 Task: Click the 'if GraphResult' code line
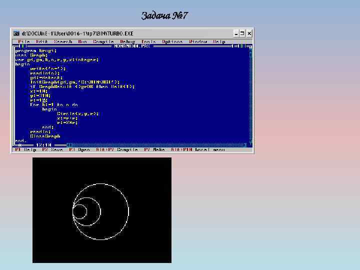click(x=82, y=87)
